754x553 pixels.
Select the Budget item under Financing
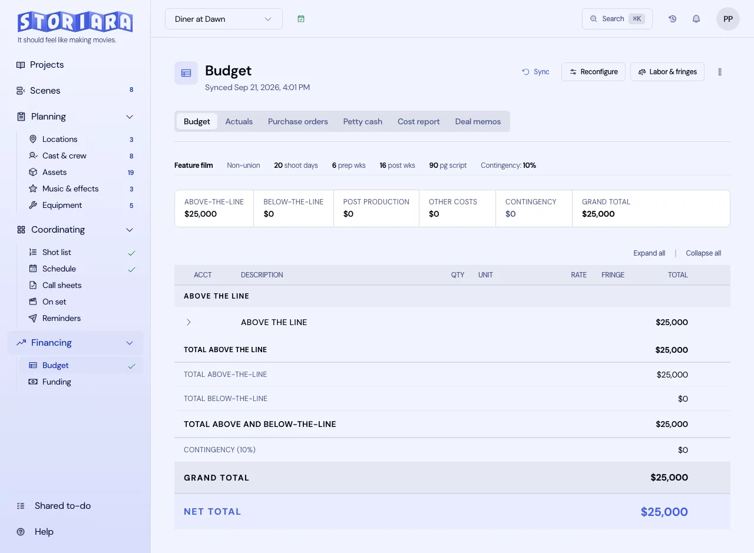[81, 365]
